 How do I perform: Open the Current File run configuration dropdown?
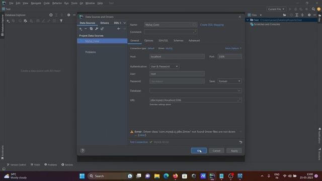tap(276, 9)
